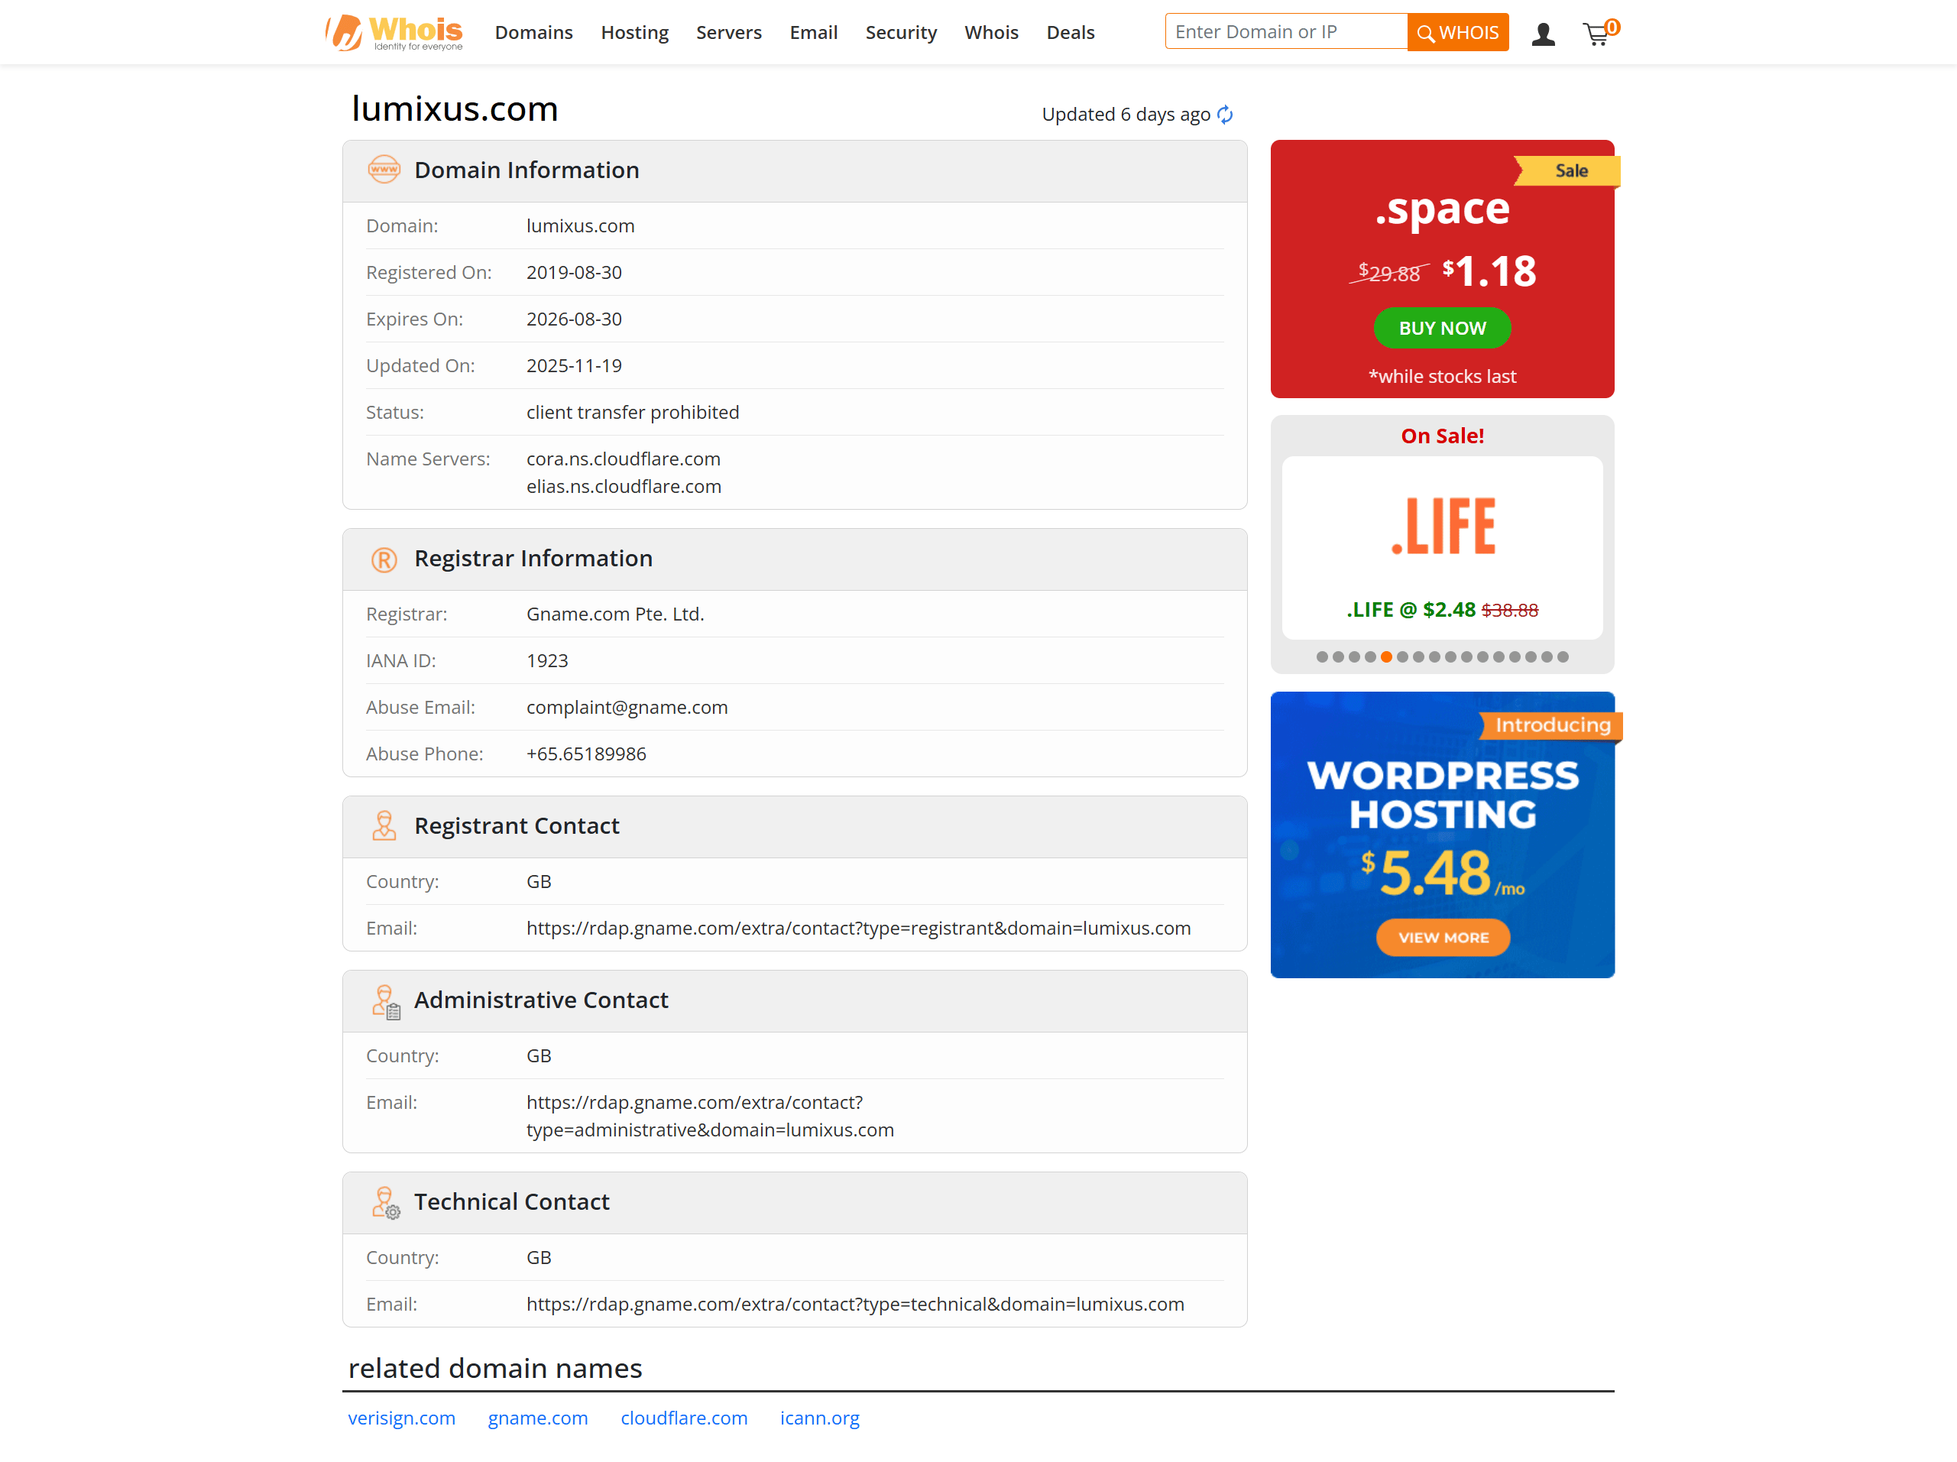
Task: Click the Registrar Information R icon
Action: pos(384,559)
